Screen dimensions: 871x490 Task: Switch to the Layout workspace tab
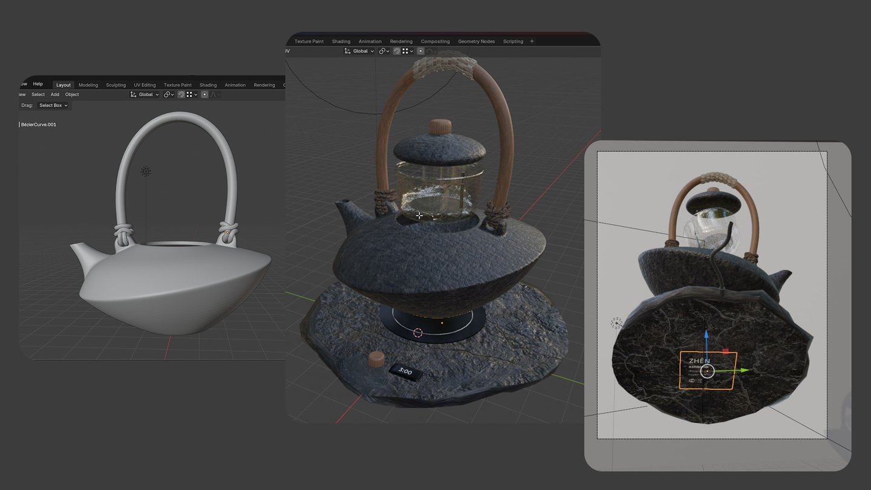64,85
